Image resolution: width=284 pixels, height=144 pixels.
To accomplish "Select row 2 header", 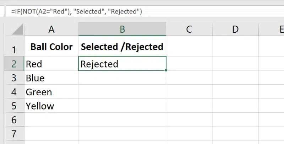I will pyautogui.click(x=13, y=64).
